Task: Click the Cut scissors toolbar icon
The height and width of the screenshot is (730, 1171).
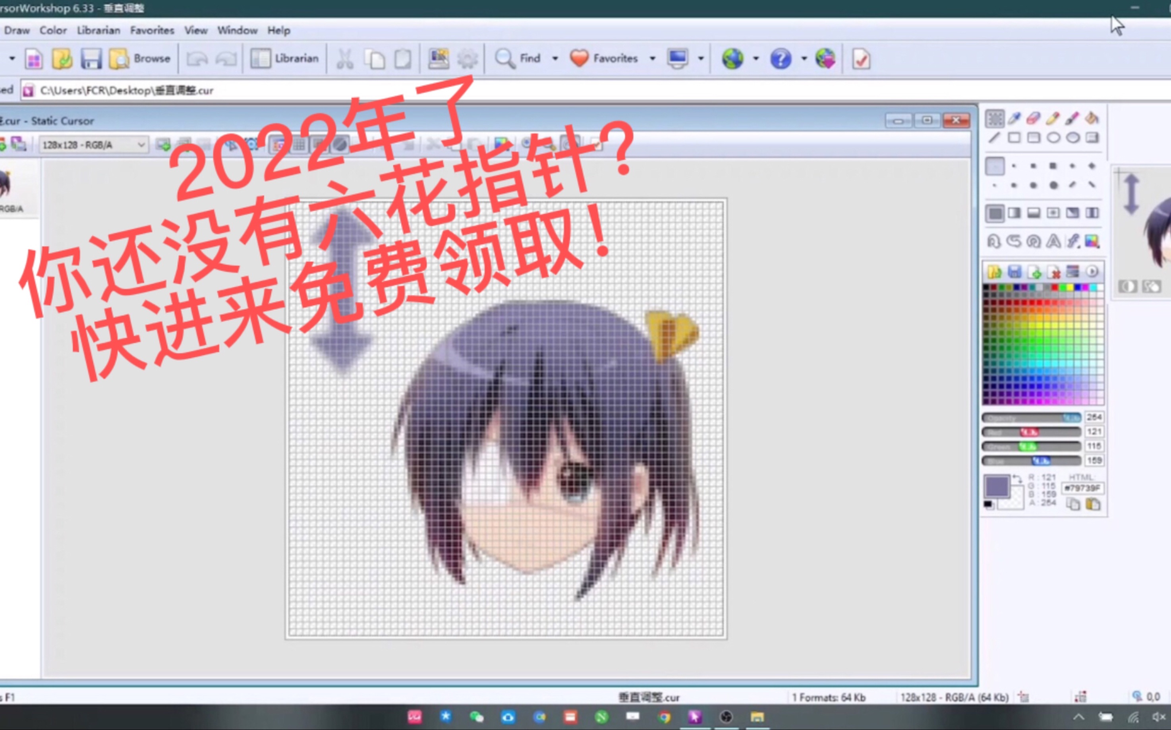Action: click(x=344, y=59)
